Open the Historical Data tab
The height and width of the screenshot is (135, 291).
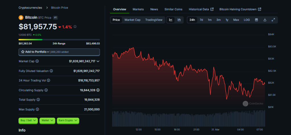(201, 9)
